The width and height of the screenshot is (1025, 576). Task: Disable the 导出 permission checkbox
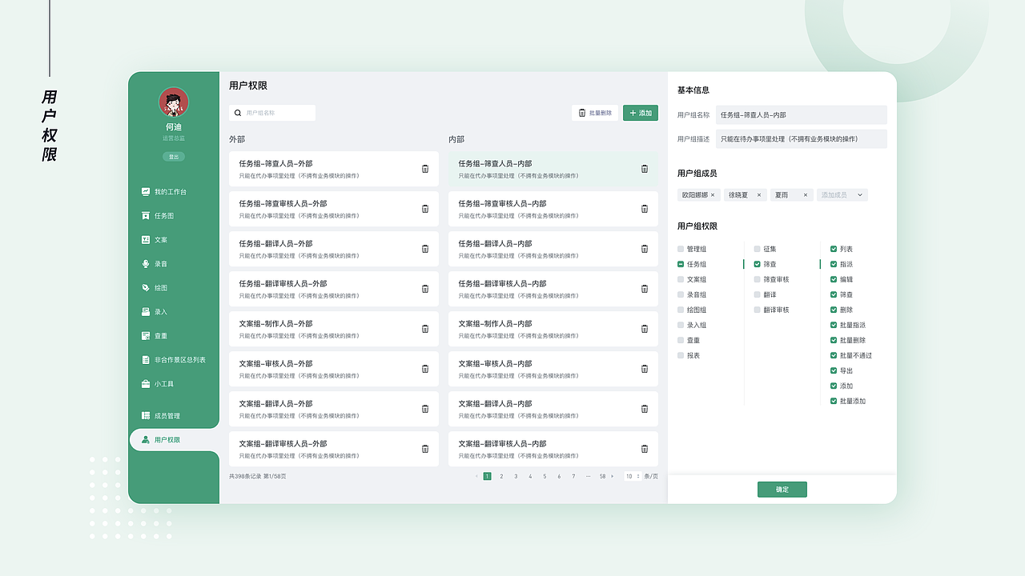coord(834,370)
